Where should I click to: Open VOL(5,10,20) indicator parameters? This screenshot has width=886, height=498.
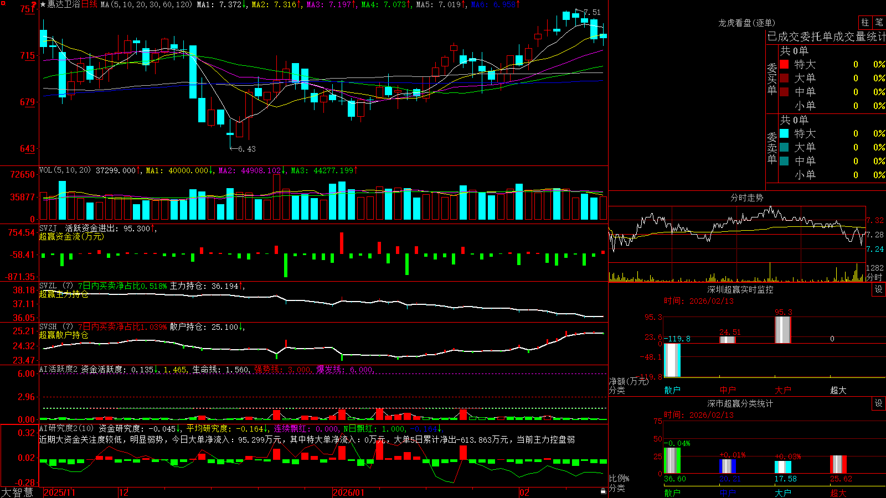(65, 170)
